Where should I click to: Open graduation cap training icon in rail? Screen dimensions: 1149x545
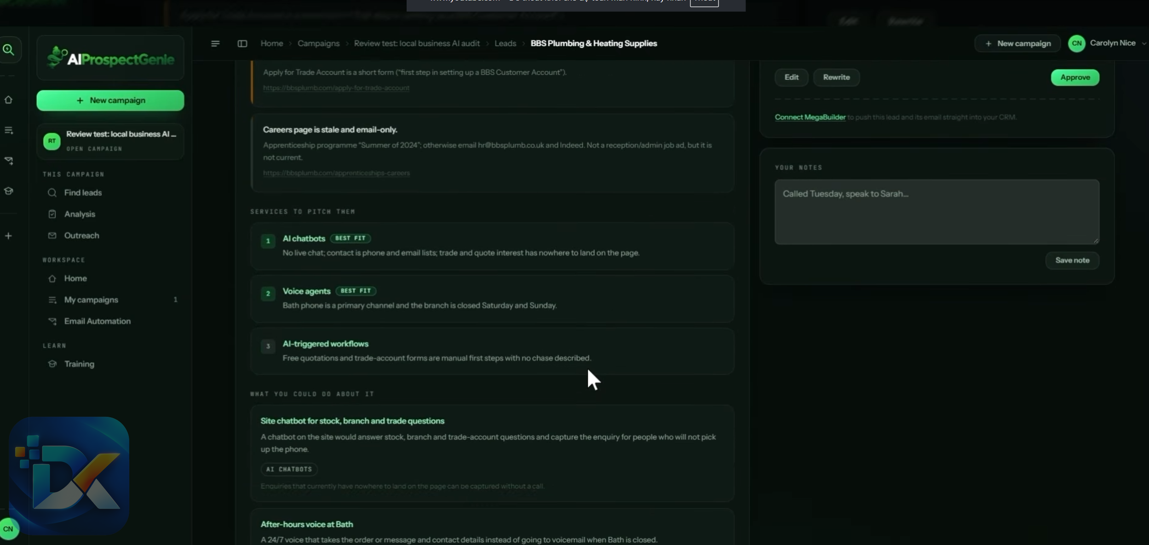tap(8, 191)
